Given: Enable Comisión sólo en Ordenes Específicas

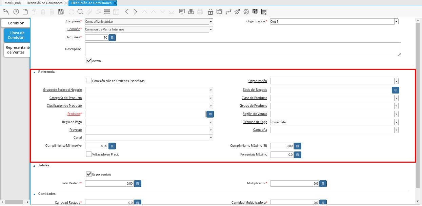Looking at the screenshot, I should point(89,81).
